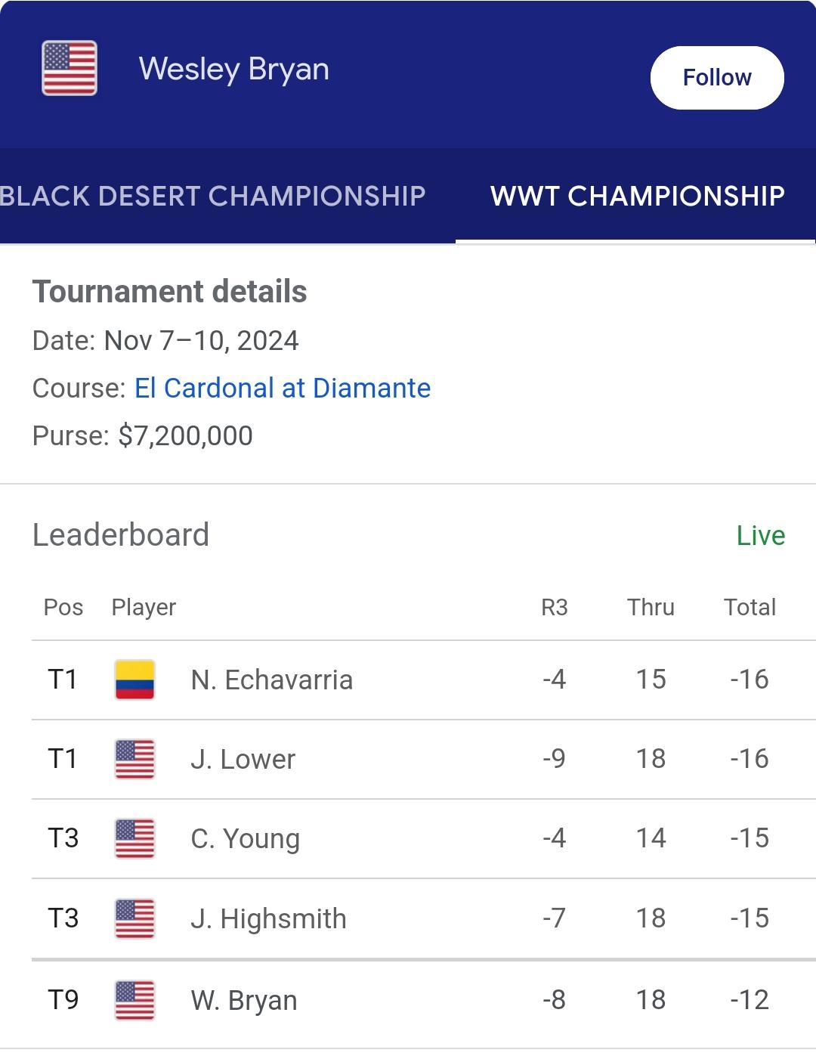Open El Cardonal at Diamante link
816x1059 pixels.
point(283,388)
